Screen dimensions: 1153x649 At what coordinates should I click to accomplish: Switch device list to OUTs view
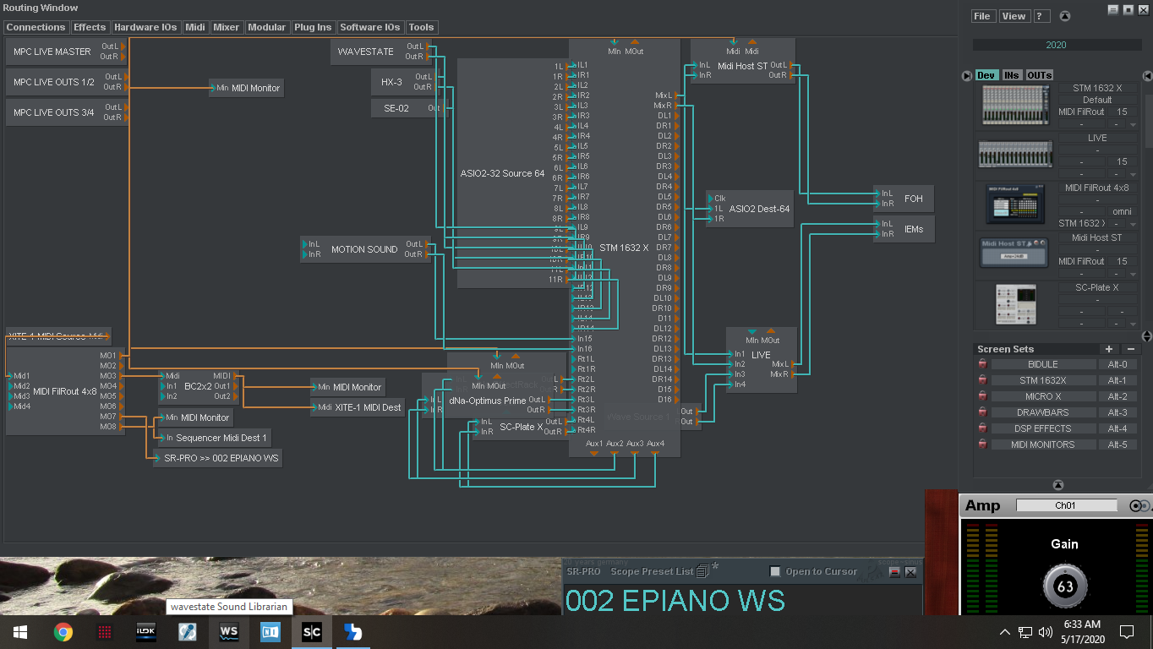tap(1039, 75)
